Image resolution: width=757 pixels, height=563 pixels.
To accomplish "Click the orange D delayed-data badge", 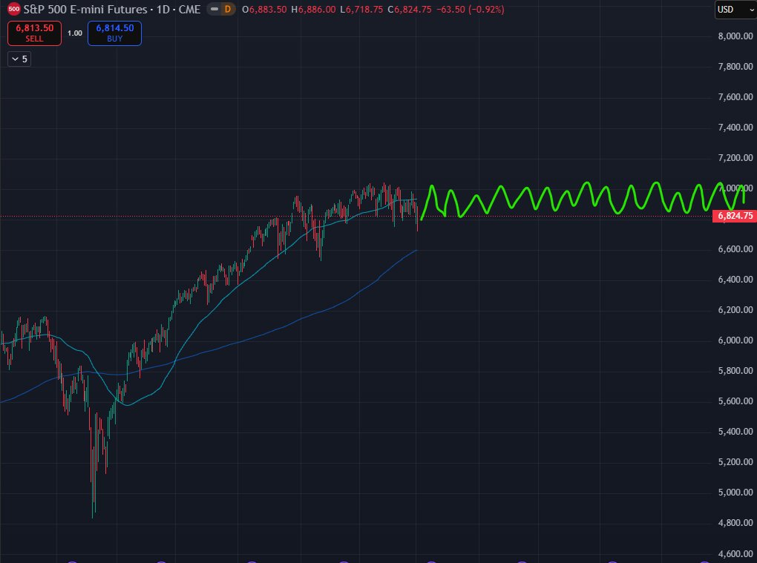I will [228, 9].
